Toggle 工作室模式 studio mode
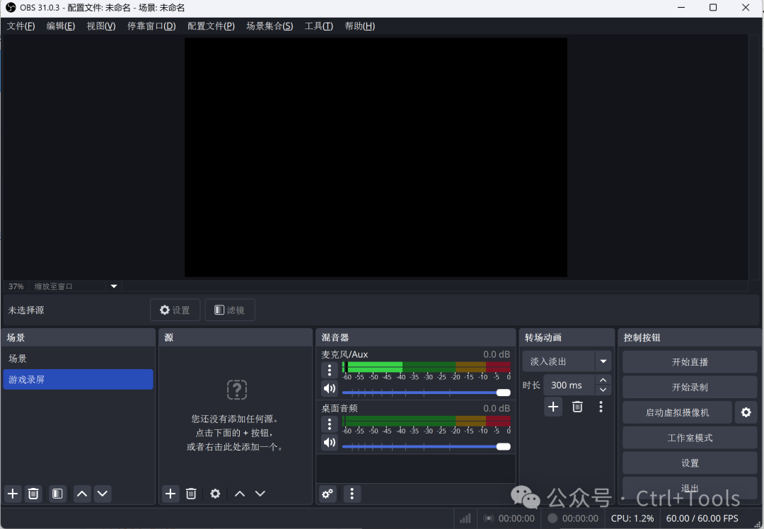764x529 pixels. coord(690,438)
